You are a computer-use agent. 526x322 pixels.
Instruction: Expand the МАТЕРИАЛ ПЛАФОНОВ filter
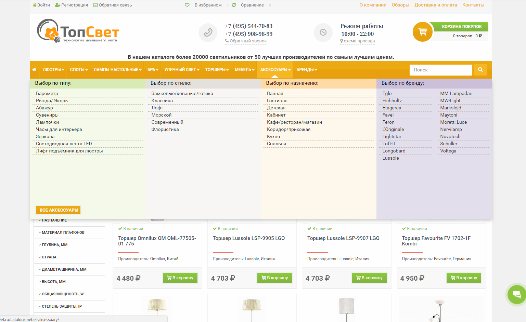click(69, 232)
